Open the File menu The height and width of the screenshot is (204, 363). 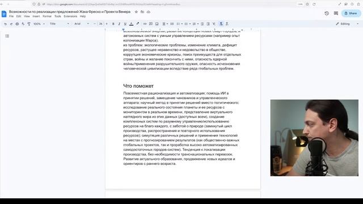11,16
